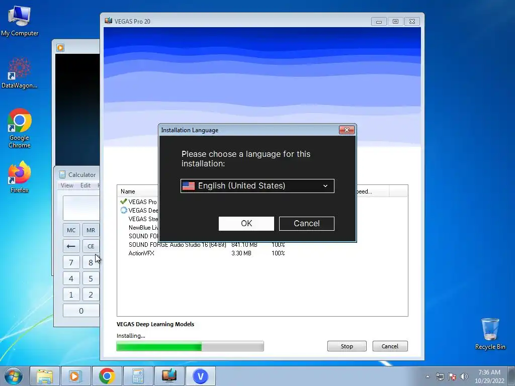Select the NewBlue list row
This screenshot has width=515, height=386.
point(139,228)
